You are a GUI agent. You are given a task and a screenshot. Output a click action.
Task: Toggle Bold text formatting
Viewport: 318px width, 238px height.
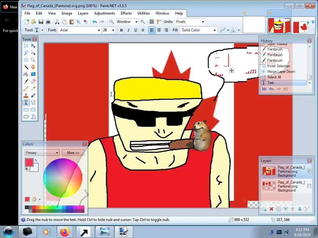[x=121, y=30]
